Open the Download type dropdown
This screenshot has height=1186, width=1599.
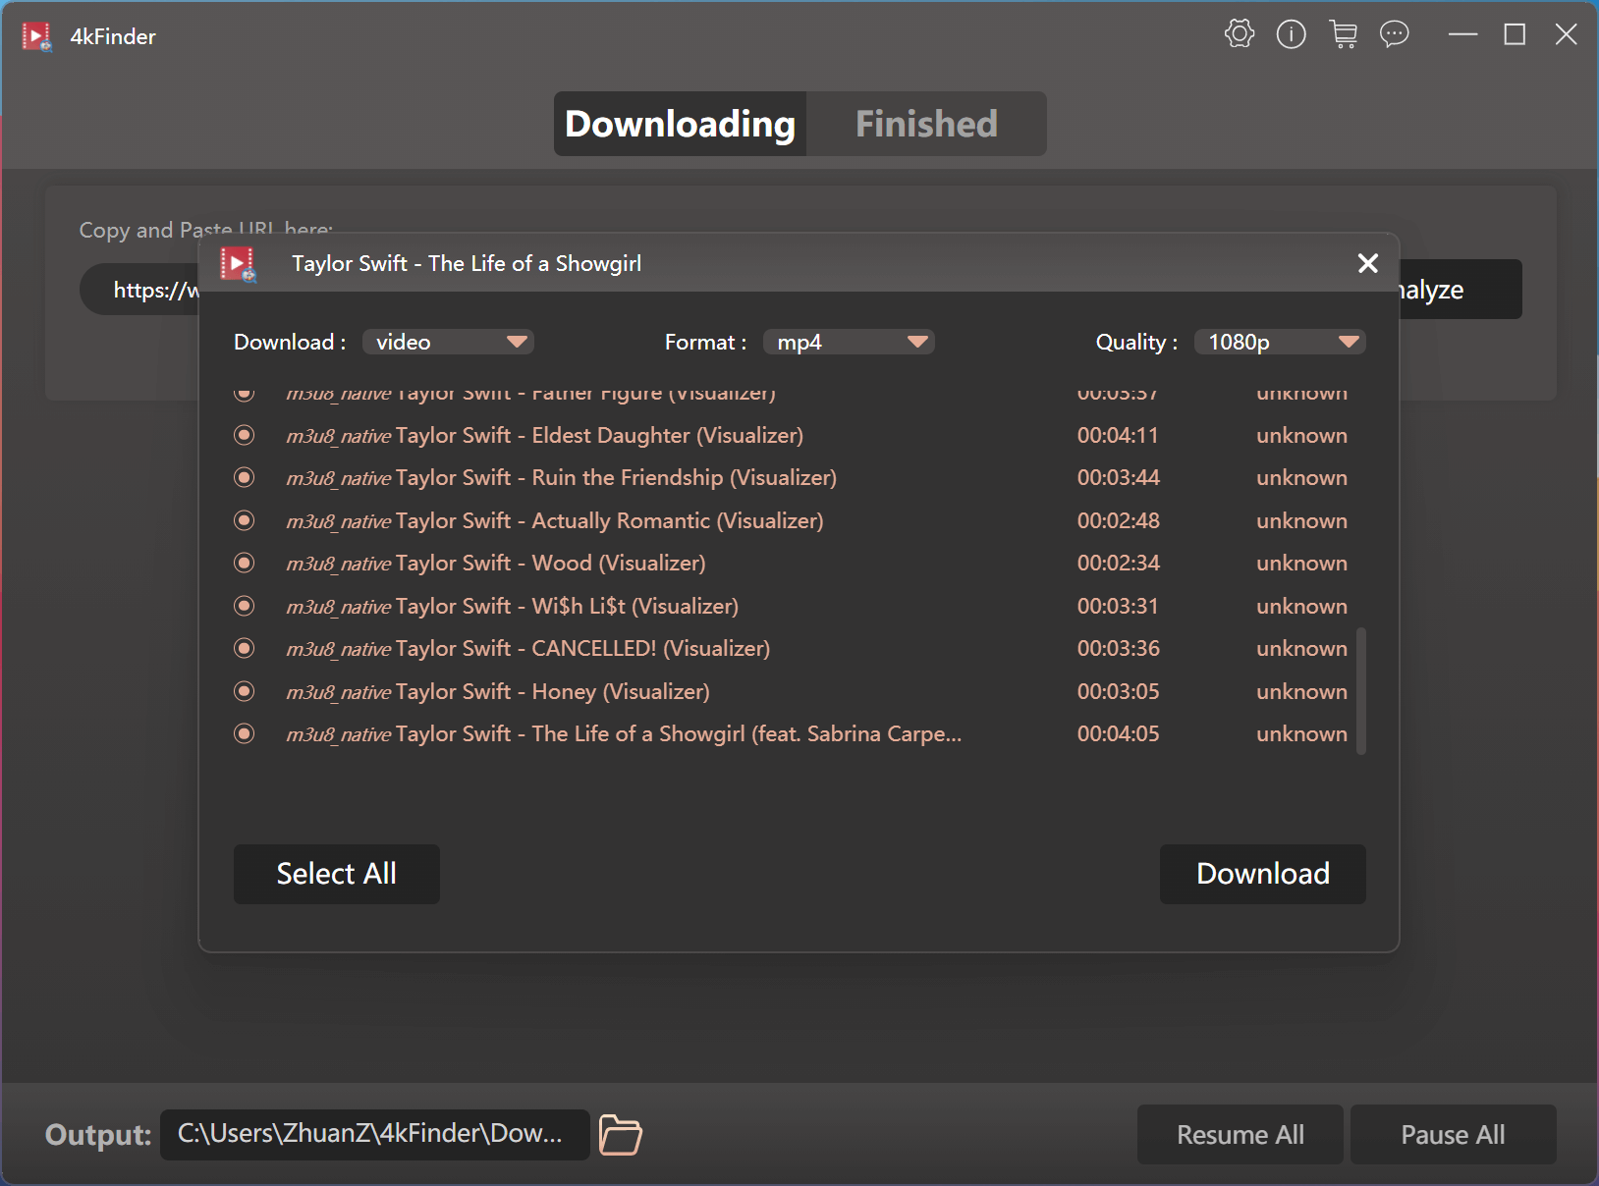tap(448, 342)
